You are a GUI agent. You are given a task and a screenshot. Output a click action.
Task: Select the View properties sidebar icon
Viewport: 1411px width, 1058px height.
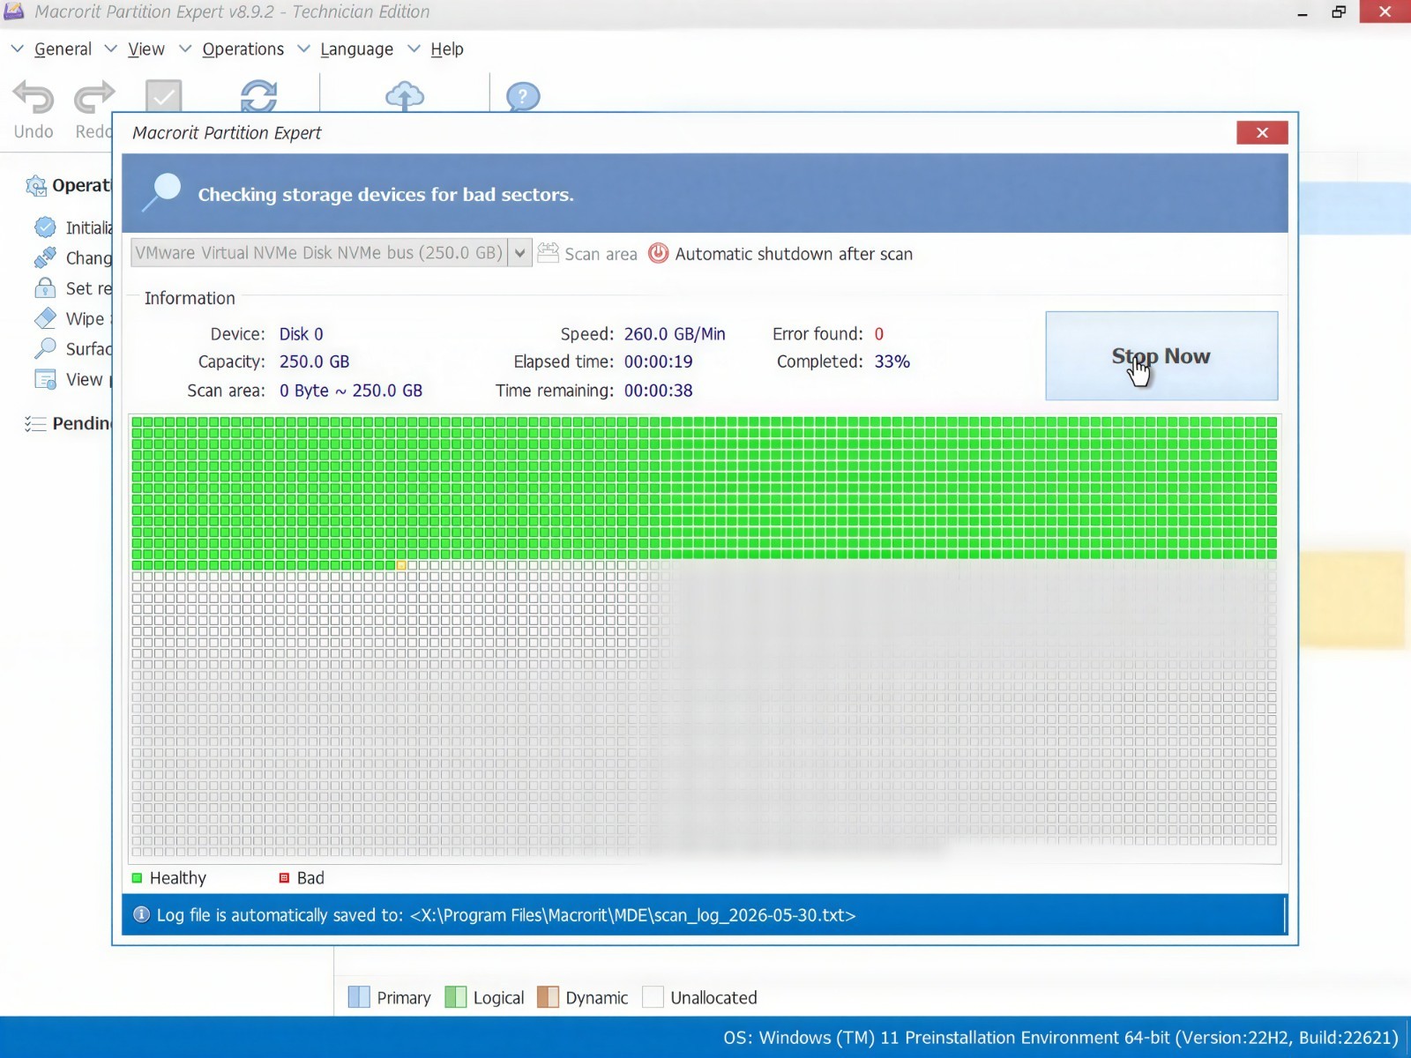click(45, 379)
